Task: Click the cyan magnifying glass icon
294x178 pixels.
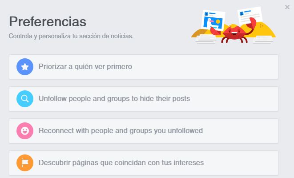Action: 25,99
